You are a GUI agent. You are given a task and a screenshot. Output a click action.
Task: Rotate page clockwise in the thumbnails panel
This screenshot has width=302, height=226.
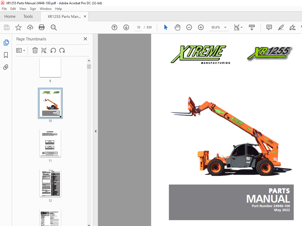click(62, 51)
